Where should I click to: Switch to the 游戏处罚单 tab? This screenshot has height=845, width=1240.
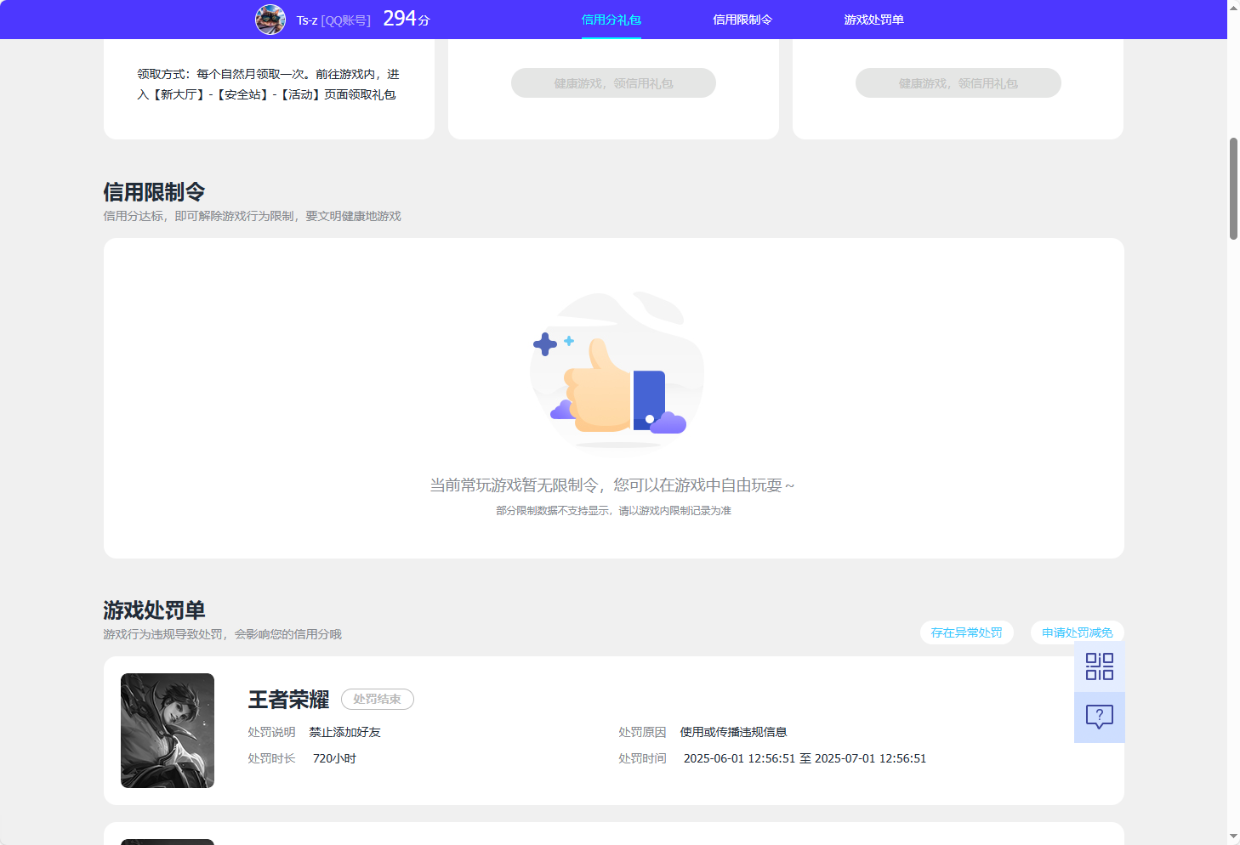(x=873, y=19)
